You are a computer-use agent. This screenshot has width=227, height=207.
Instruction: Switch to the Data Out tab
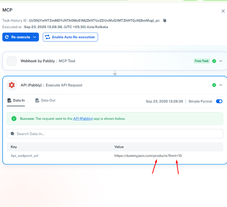coord(45,101)
